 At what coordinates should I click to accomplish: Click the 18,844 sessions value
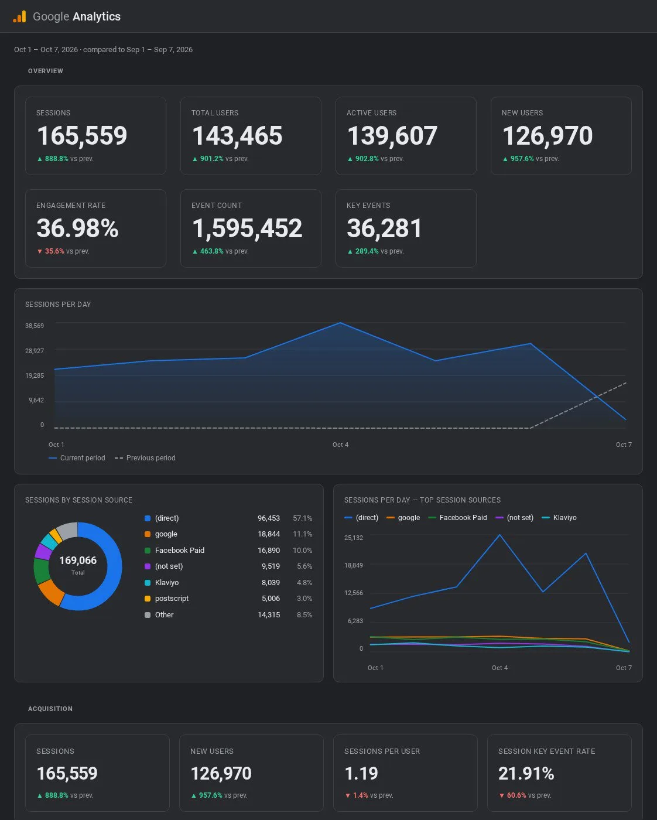(269, 534)
